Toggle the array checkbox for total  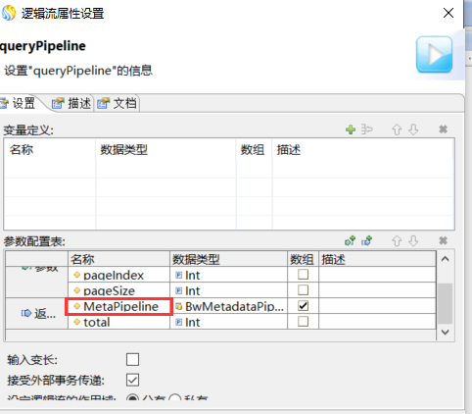coord(304,322)
